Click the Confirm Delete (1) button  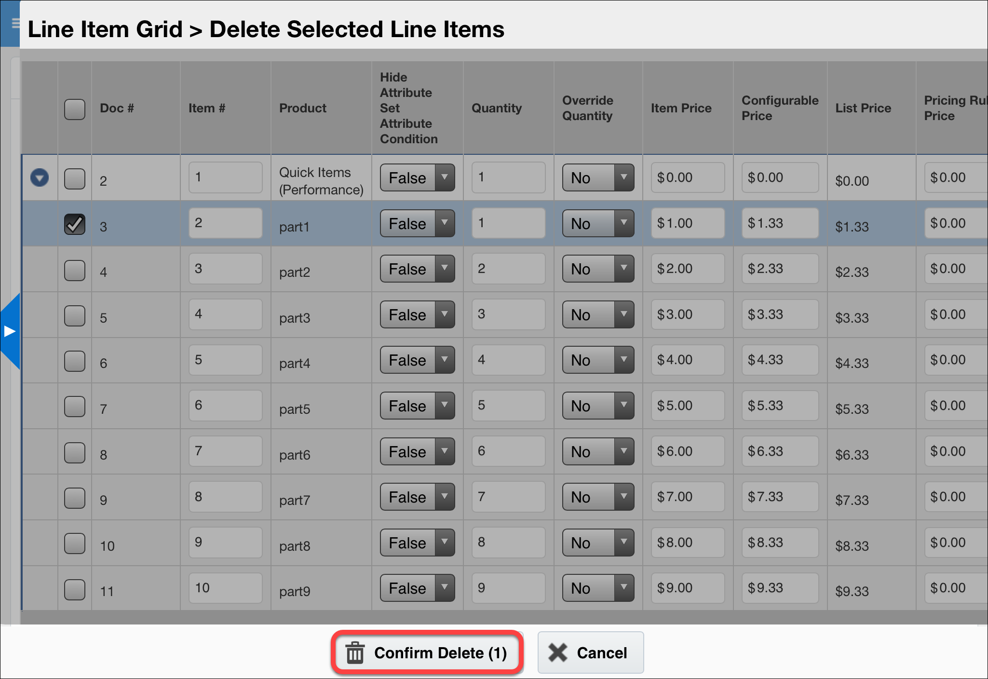(x=427, y=652)
